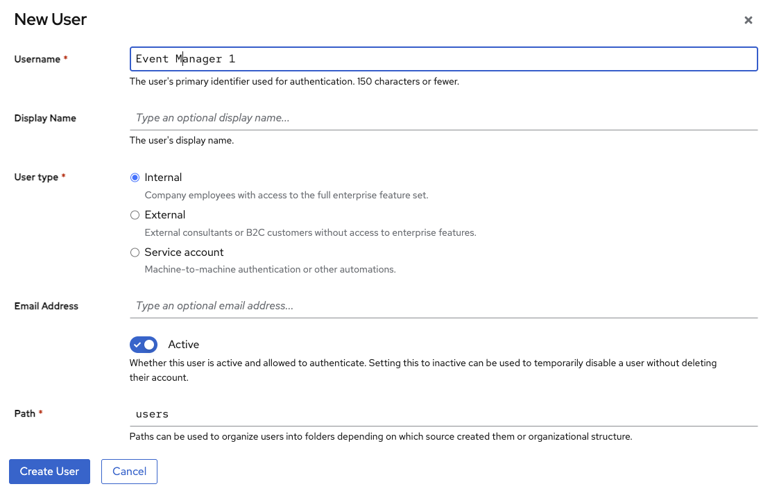
Task: Pick the Service account radio button
Action: (x=135, y=252)
